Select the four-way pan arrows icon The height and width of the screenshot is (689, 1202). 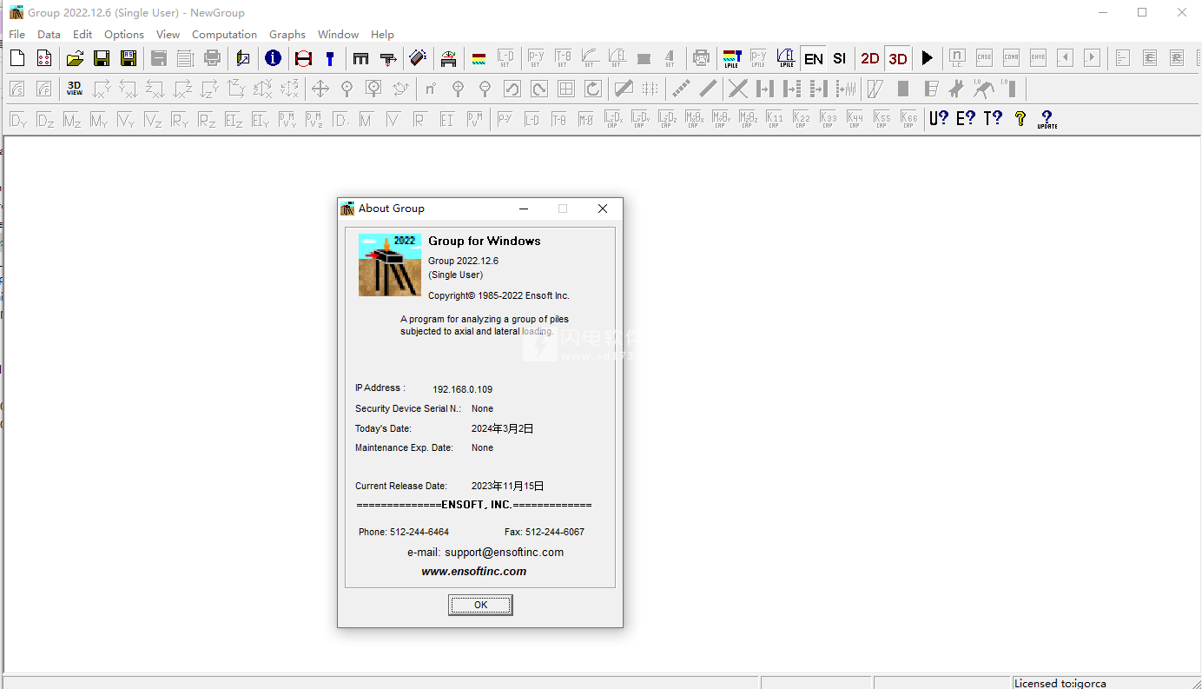tap(320, 89)
